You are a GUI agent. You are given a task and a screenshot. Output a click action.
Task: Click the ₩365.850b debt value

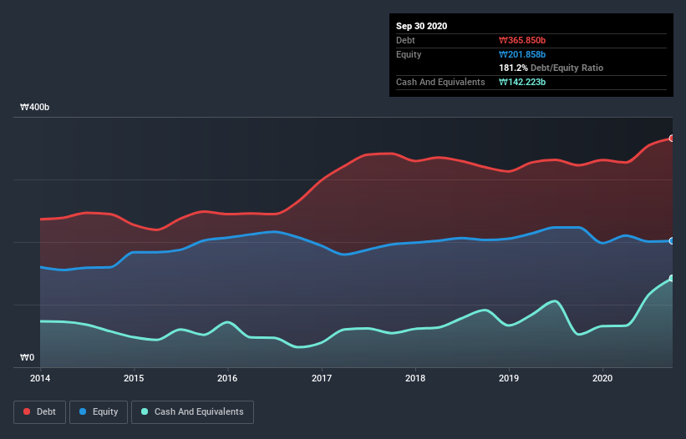tap(522, 40)
